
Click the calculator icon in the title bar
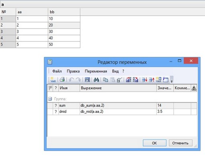click(x=50, y=62)
